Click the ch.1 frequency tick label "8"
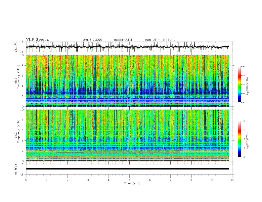The height and width of the screenshot is (202, 262). pyautogui.click(x=23, y=65)
